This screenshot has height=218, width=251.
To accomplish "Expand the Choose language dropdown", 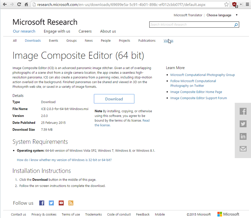I will tap(222, 15).
